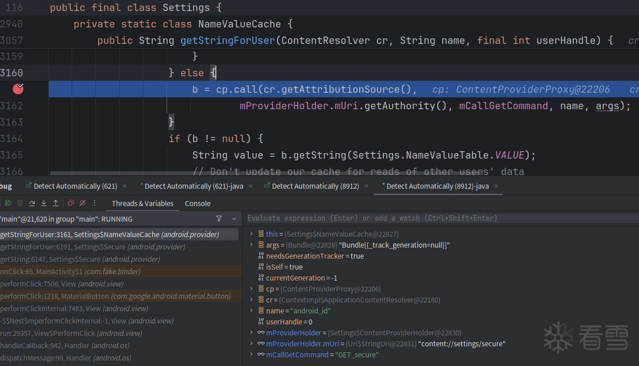Click mCallGetCommand on code line 3162
639x366 pixels.
pyautogui.click(x=503, y=106)
